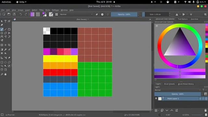
Task: Open the choose workspace button
Action: (205, 14)
